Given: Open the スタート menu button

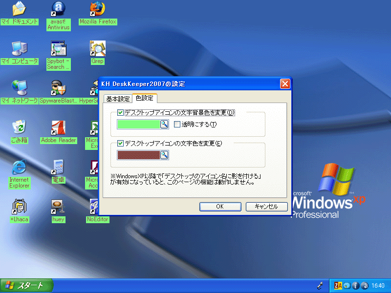Looking at the screenshot, I should 26,286.
